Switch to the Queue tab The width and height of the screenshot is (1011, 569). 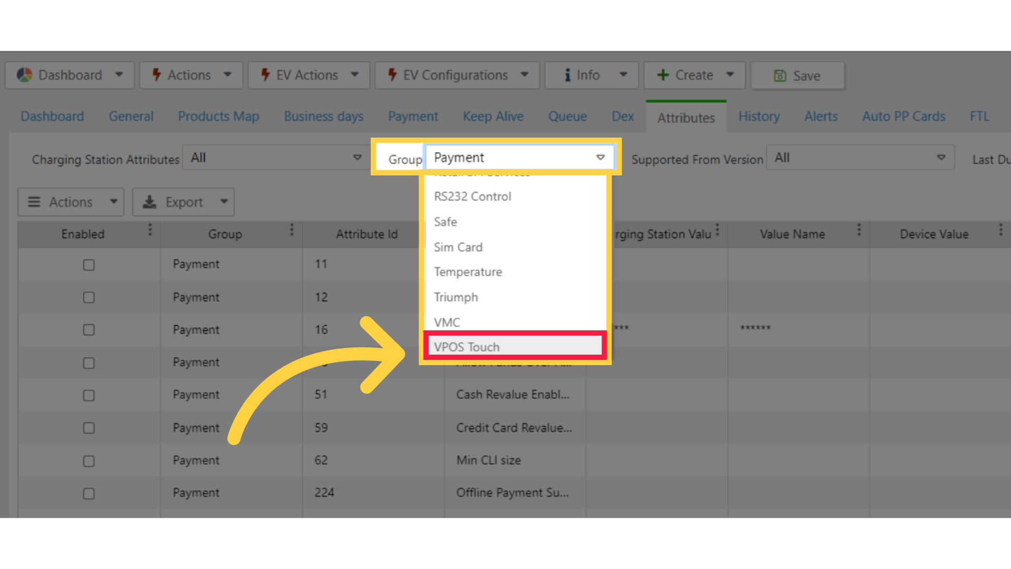568,116
